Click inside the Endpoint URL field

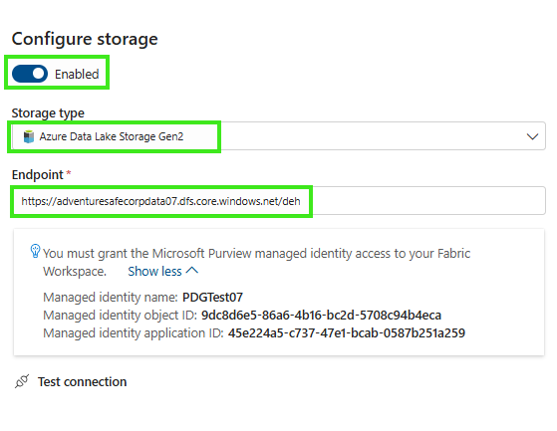(278, 201)
